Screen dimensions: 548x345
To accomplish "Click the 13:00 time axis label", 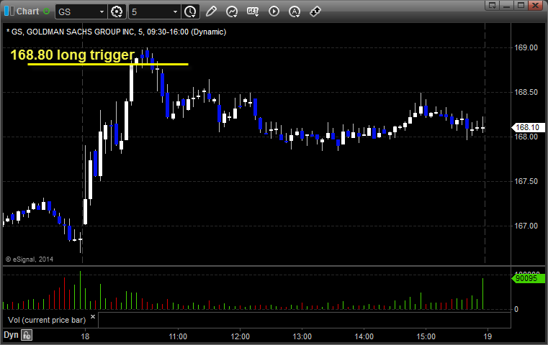I will (302, 336).
